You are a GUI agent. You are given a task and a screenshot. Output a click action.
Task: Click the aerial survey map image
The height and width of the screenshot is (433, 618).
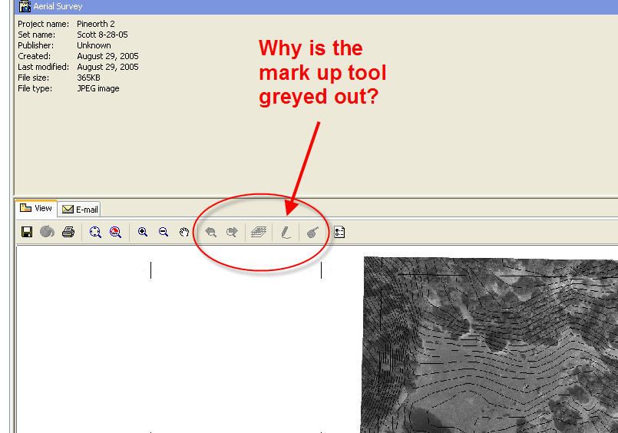point(490,345)
